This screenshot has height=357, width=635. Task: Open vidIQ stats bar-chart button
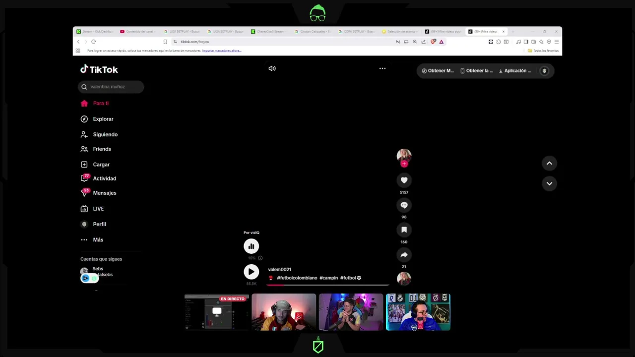251,246
